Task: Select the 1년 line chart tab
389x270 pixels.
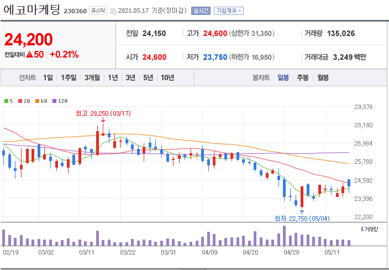Action: tap(113, 78)
